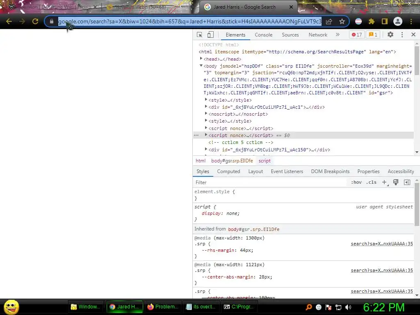
Task: Click the rendering emulation paintbrush icon
Action: [396, 183]
